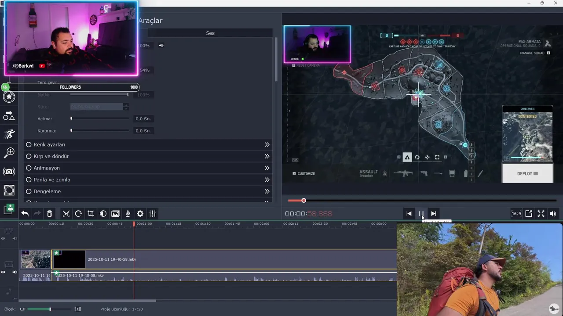Click fit-to-timeline icon right of zoom slider
The width and height of the screenshot is (563, 316).
(78, 309)
